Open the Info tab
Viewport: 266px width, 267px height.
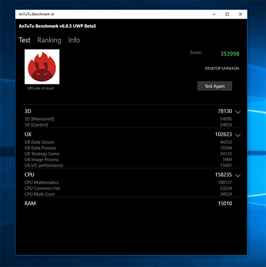74,40
